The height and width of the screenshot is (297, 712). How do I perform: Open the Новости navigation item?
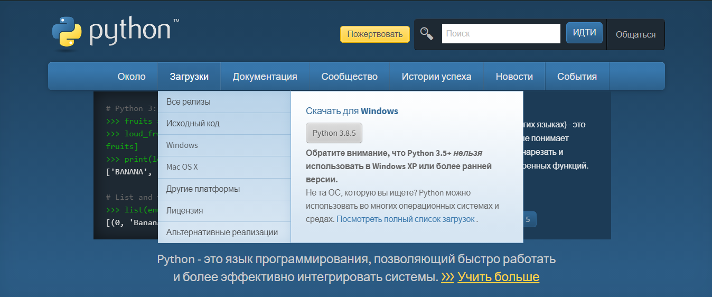514,77
